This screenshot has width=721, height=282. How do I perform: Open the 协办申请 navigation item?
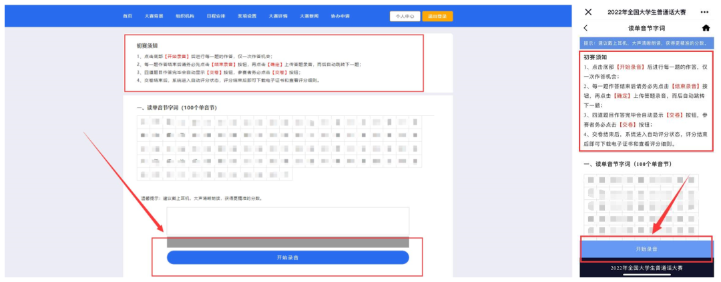(340, 16)
